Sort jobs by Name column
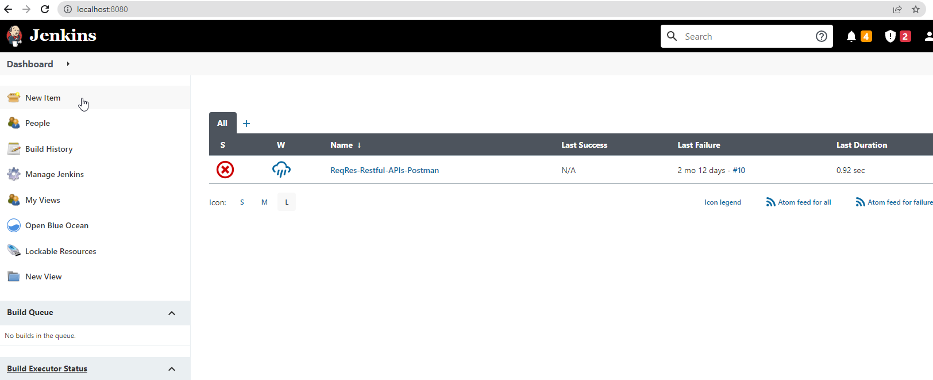The image size is (933, 380). (345, 145)
